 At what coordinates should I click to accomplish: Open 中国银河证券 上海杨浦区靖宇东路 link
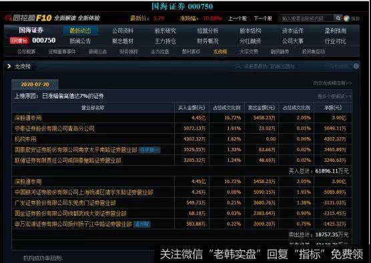click(x=84, y=192)
